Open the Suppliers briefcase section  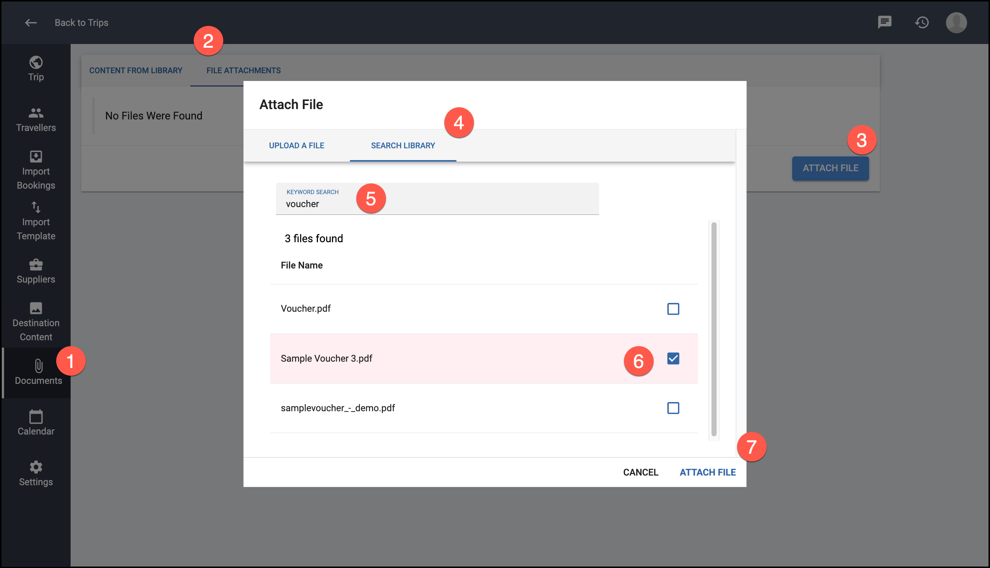(36, 271)
